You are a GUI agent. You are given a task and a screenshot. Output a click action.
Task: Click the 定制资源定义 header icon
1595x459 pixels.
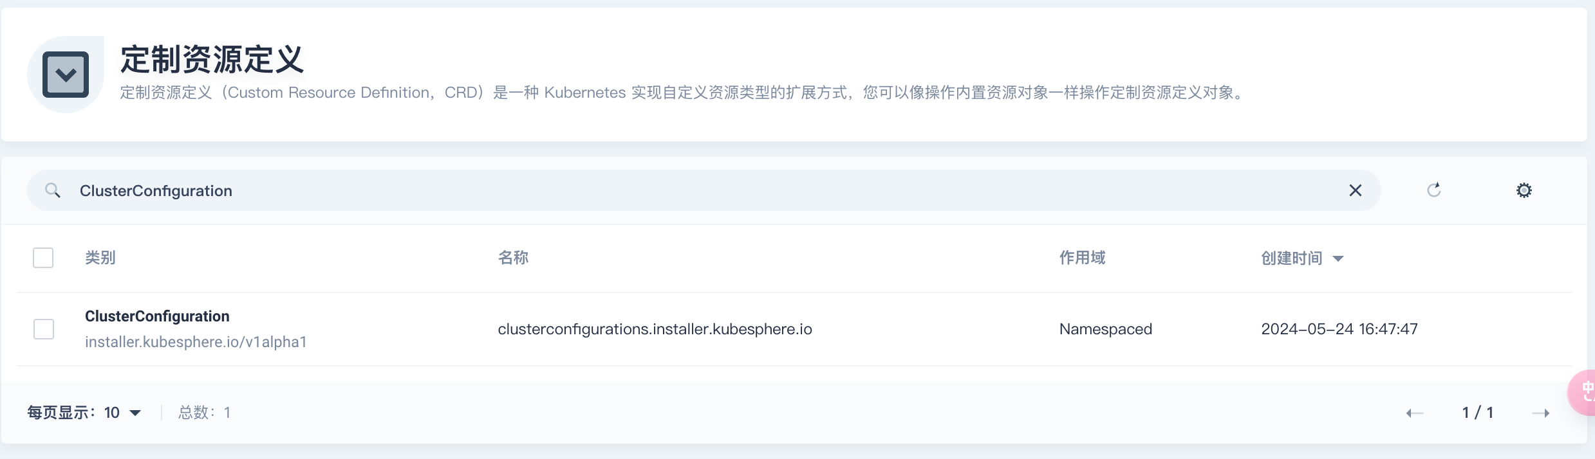(66, 75)
